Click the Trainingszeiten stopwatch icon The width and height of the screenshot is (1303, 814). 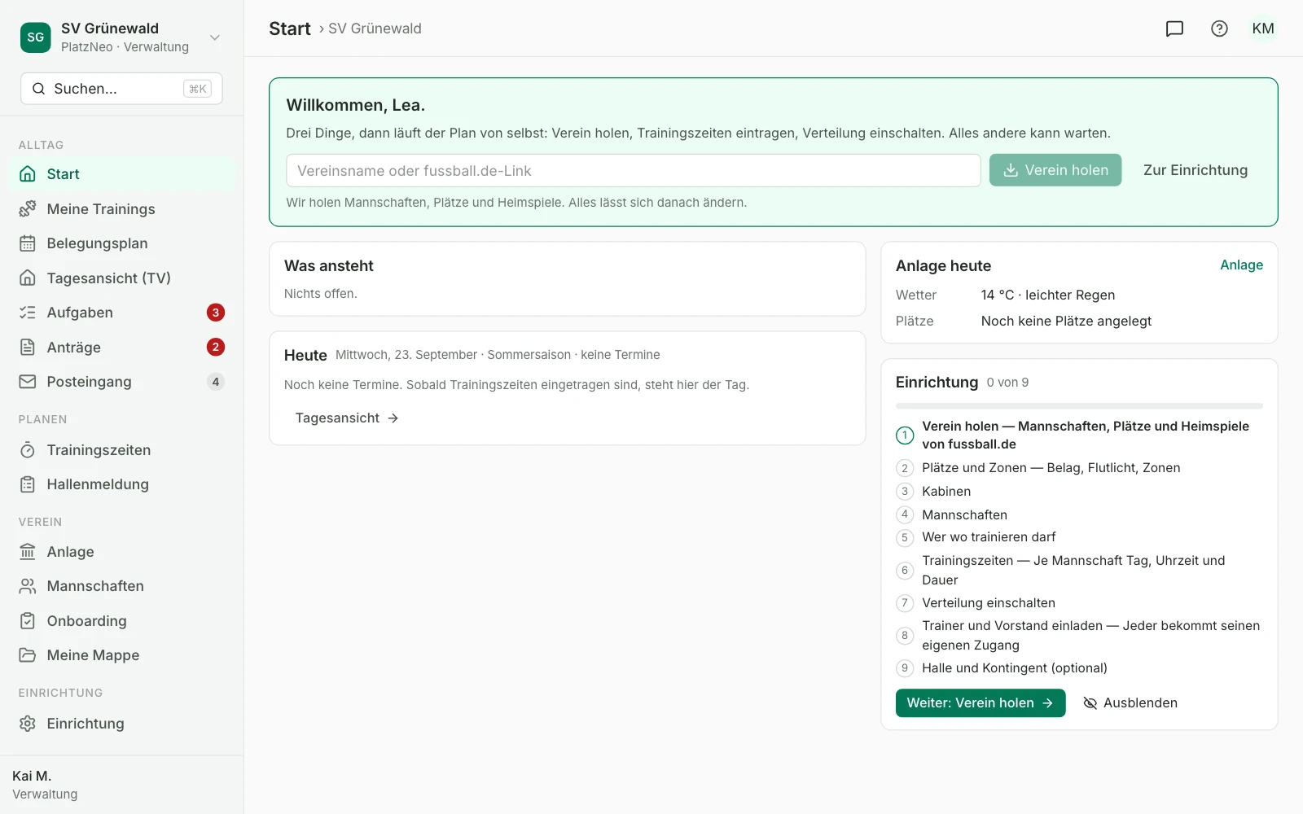pyautogui.click(x=28, y=450)
